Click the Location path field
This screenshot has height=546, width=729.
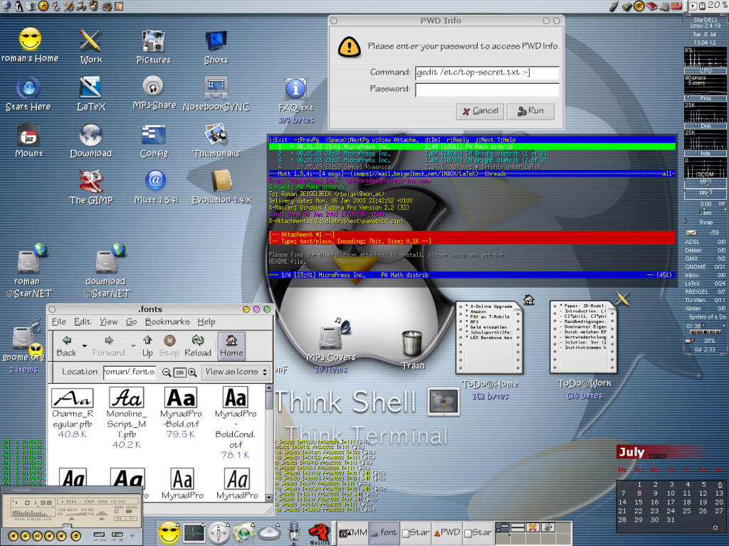[x=130, y=372]
